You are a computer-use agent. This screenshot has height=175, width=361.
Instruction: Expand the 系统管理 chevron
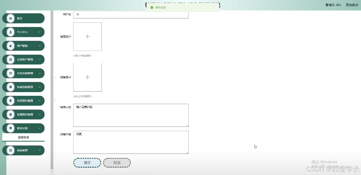tap(39, 150)
